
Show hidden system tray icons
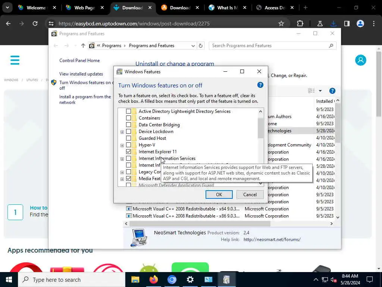pos(316,280)
